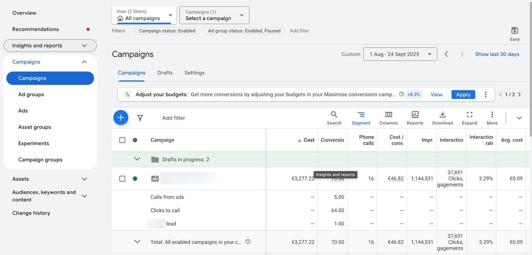Viewport: 532px width, 255px height.
Task: Open Ad groups in the sidebar
Action: click(x=31, y=95)
